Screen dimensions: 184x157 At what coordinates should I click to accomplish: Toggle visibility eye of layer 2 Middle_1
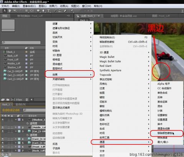click(x=3, y=128)
